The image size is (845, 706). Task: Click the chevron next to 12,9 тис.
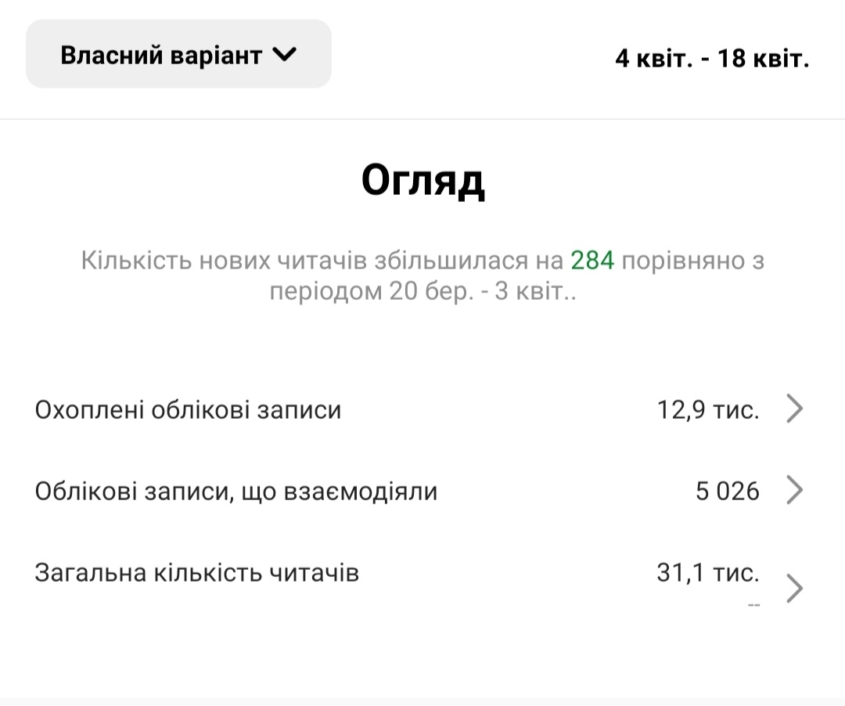pyautogui.click(x=794, y=409)
